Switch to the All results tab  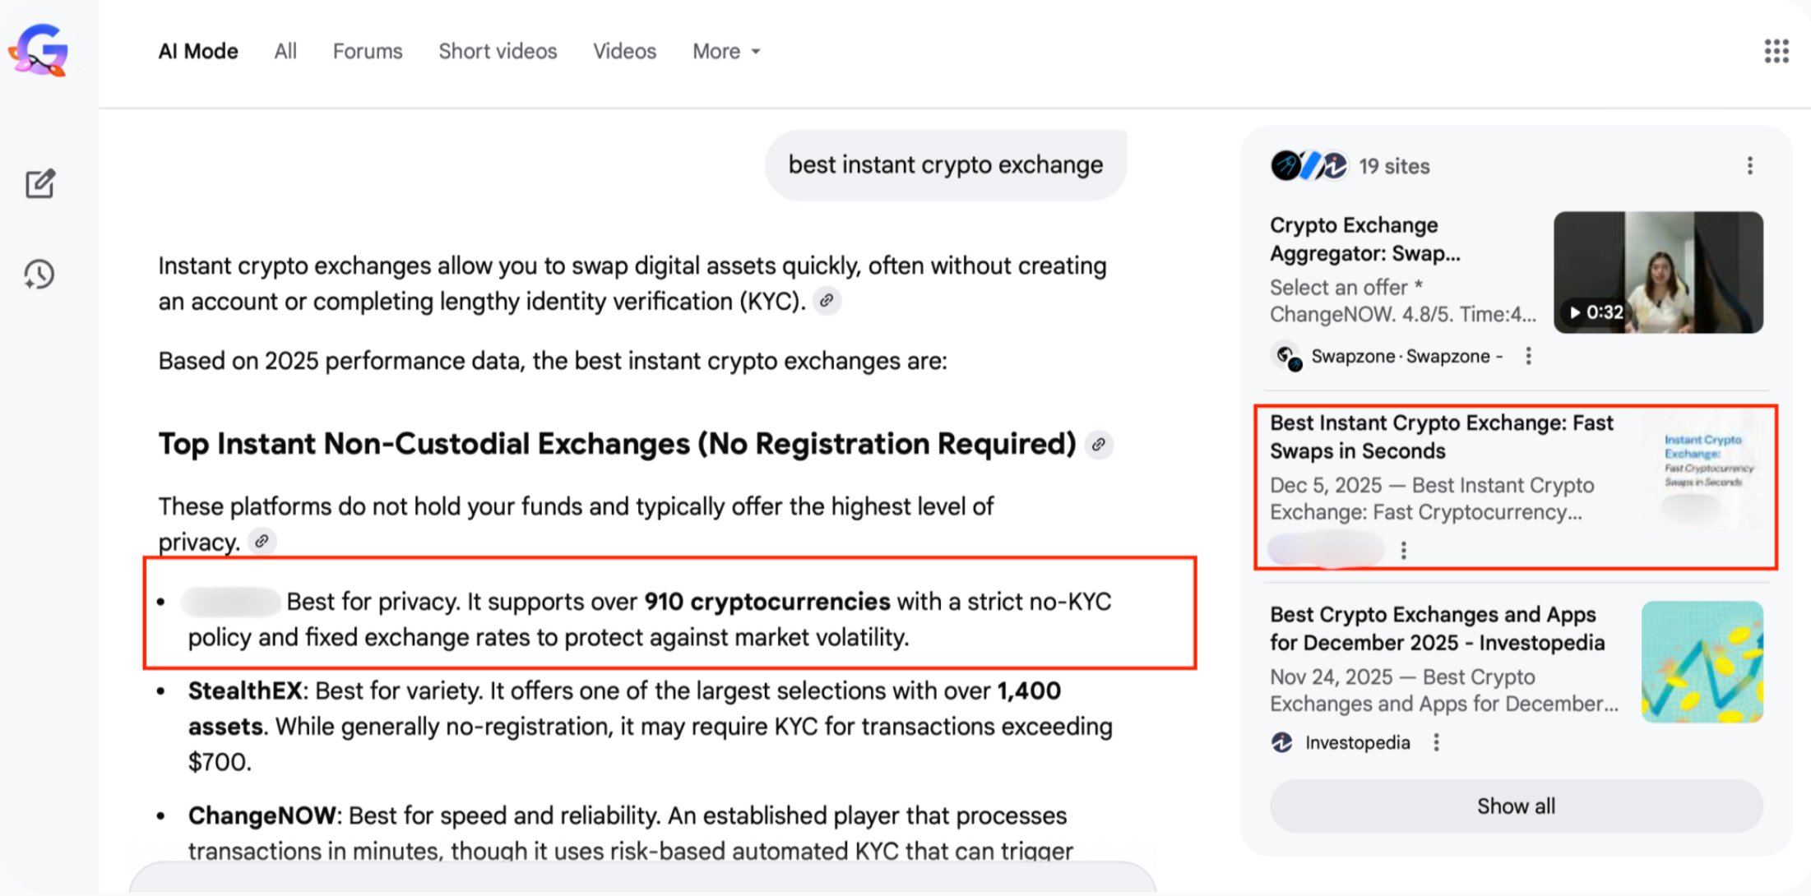pos(285,51)
